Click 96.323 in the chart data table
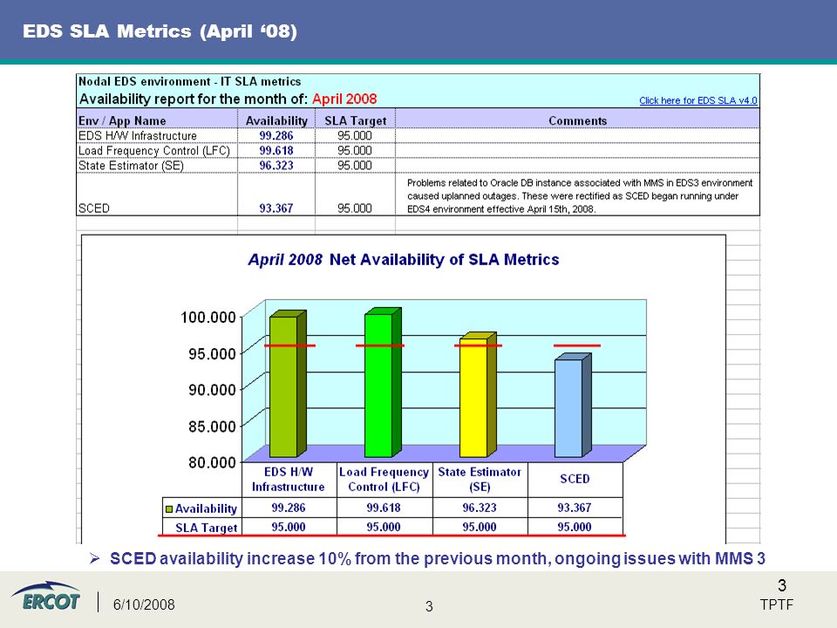The image size is (837, 628). (480, 508)
